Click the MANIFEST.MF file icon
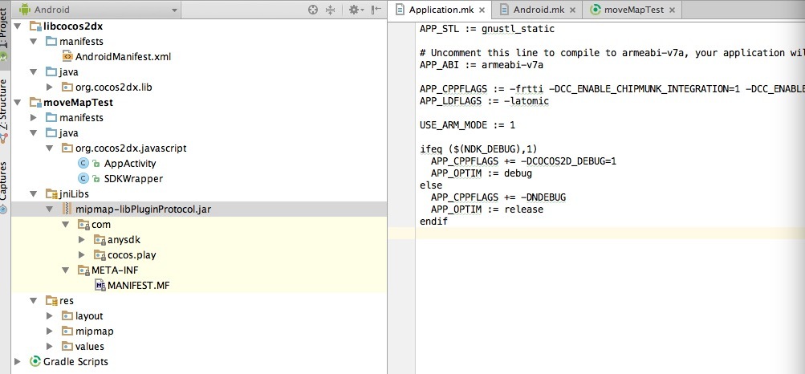 coord(100,285)
